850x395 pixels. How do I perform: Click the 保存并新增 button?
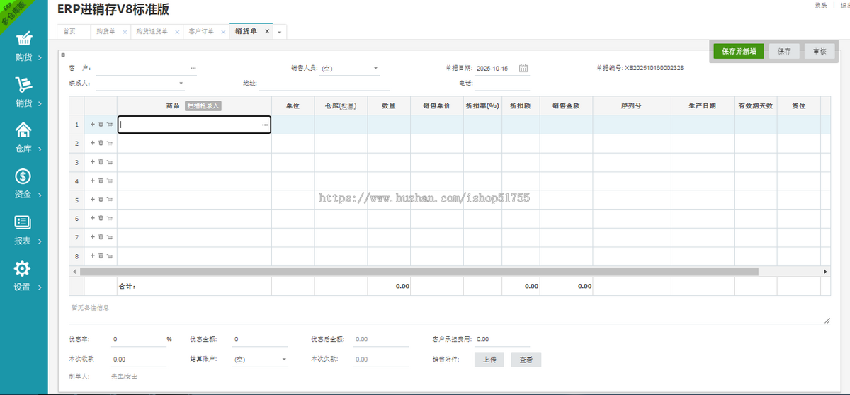pos(739,51)
